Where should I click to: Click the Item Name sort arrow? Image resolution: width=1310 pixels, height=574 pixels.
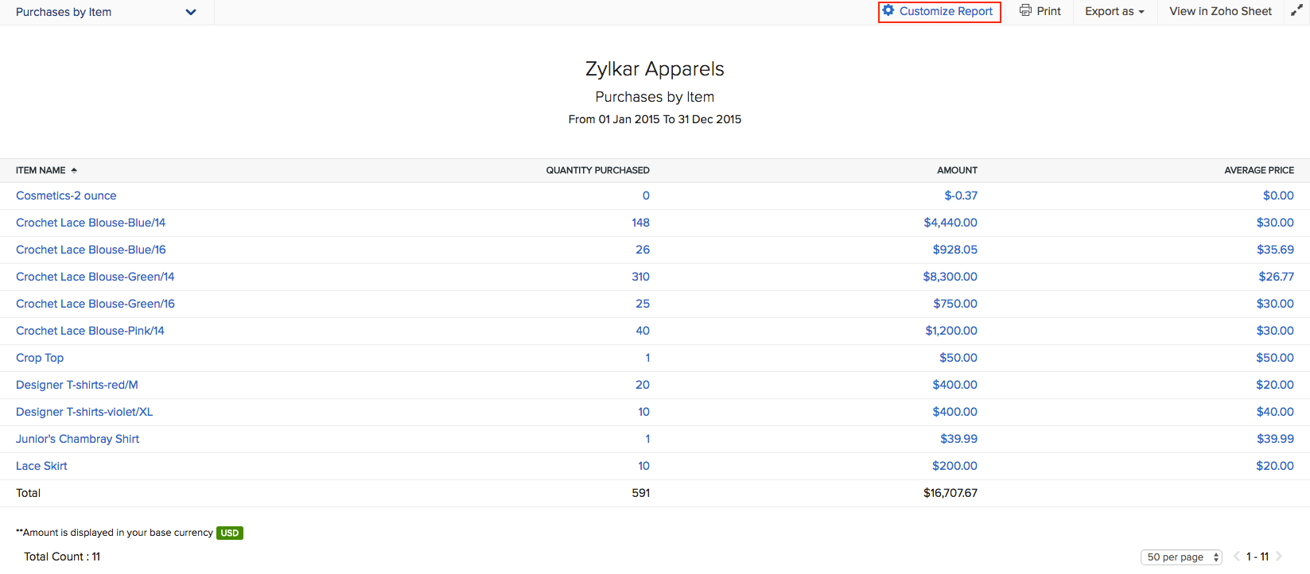74,170
